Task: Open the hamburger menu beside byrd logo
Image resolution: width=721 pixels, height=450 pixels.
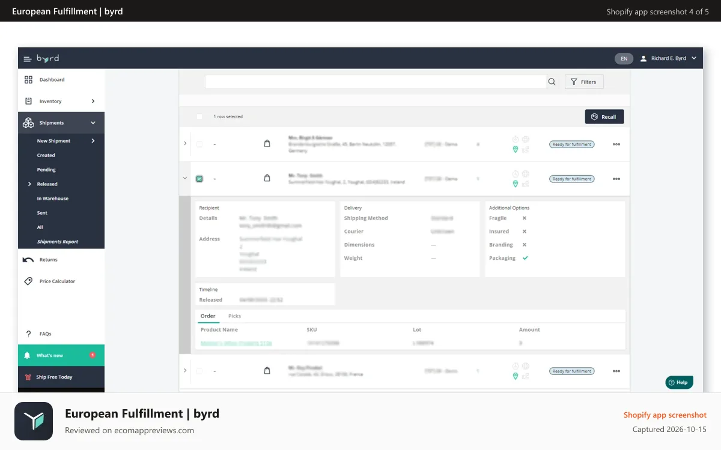Action: click(x=27, y=59)
